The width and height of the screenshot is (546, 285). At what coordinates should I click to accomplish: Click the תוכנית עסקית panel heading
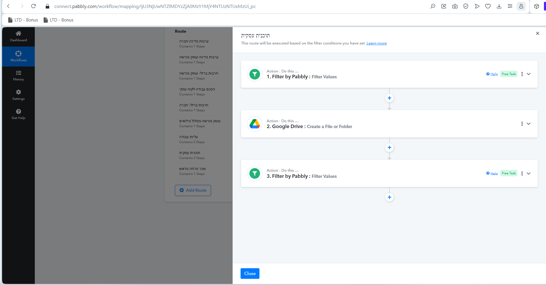pyautogui.click(x=256, y=35)
